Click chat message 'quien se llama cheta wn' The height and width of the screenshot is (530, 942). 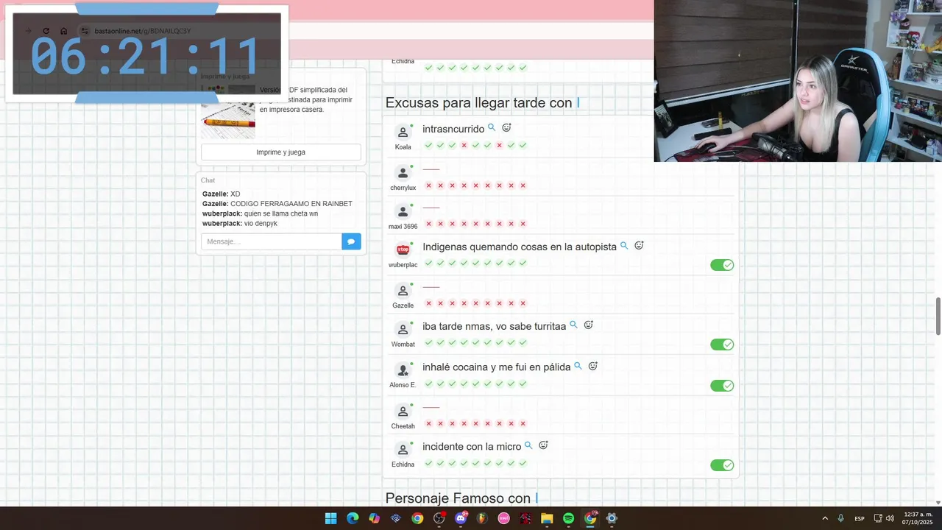(281, 213)
